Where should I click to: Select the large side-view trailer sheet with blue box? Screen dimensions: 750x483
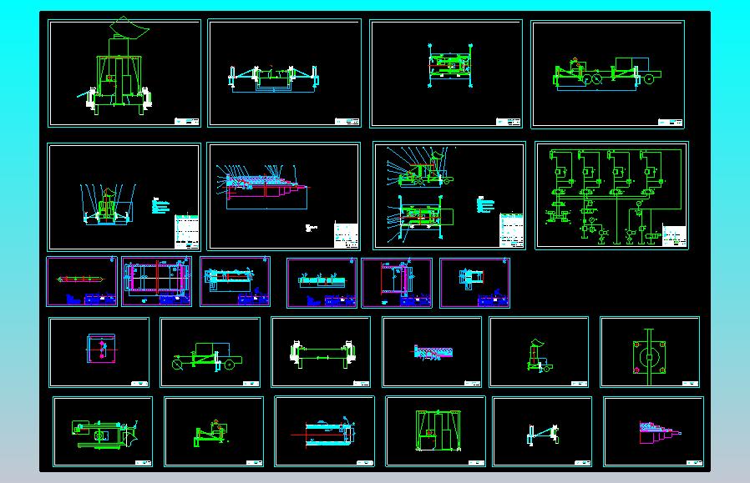[607, 74]
